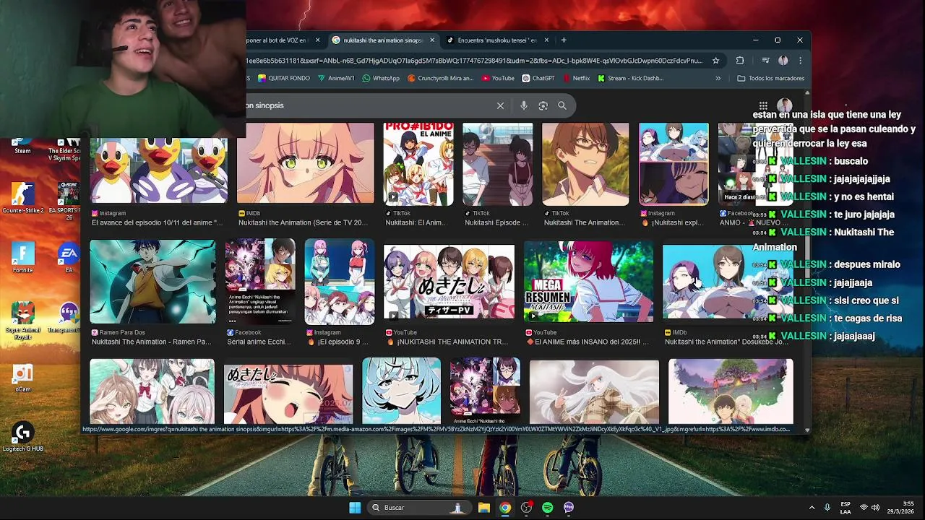Open Windows Start button
925x520 pixels.
click(355, 508)
